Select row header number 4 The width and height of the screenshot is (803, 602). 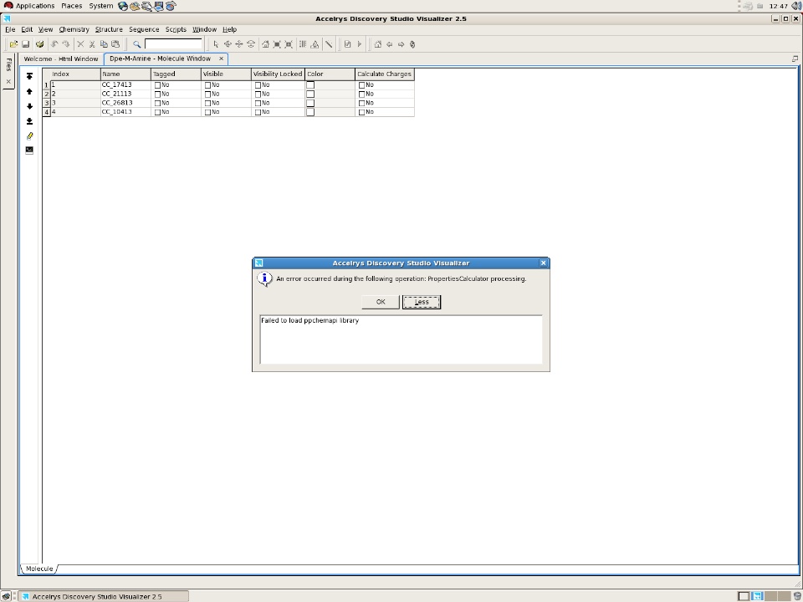(x=47, y=112)
